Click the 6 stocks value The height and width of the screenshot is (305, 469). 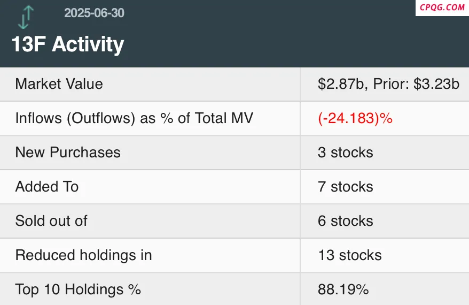(x=346, y=221)
